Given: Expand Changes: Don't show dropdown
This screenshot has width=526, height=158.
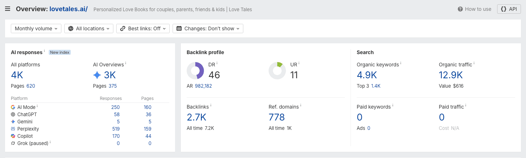Looking at the screenshot, I should 208,28.
